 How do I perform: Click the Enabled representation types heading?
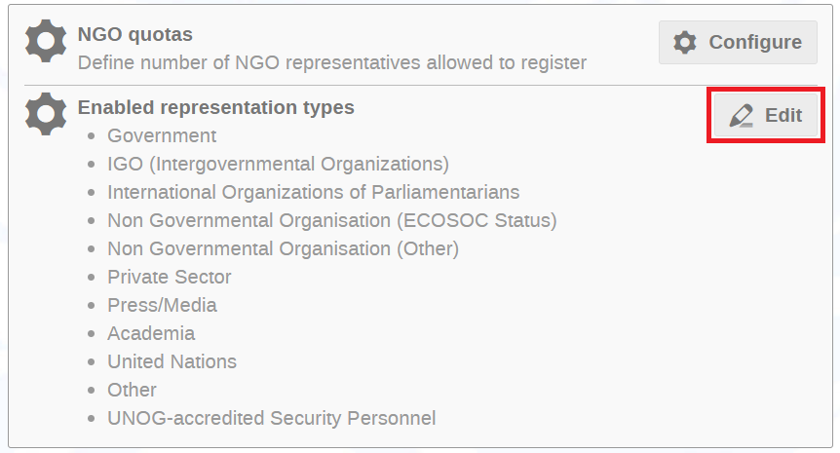click(216, 107)
